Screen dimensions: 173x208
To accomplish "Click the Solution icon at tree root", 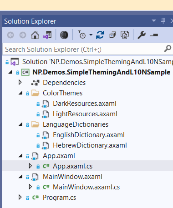I will point(15,62).
